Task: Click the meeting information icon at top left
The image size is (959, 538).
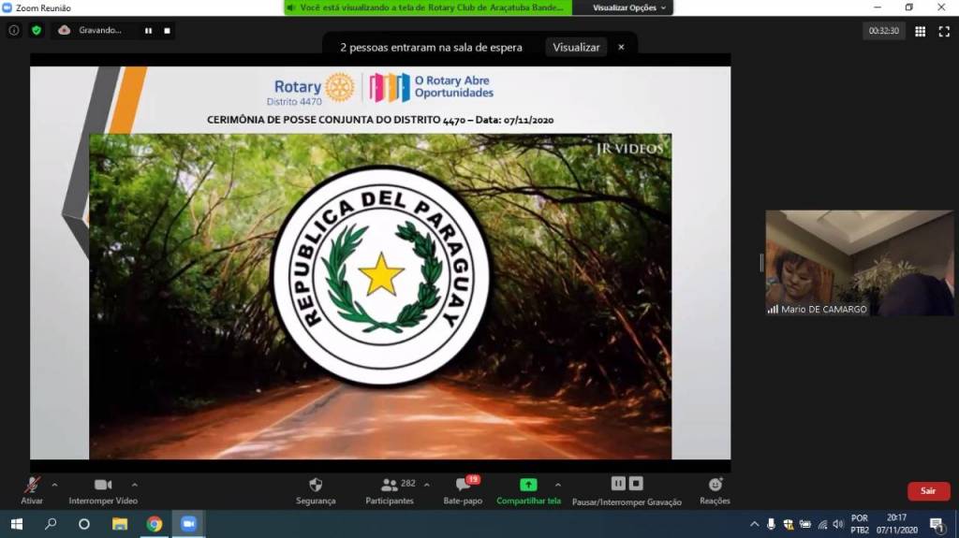Action: coord(14,30)
